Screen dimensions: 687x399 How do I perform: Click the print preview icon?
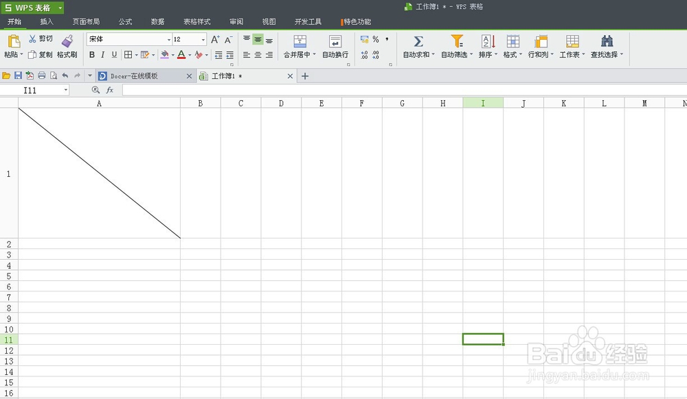pyautogui.click(x=54, y=75)
